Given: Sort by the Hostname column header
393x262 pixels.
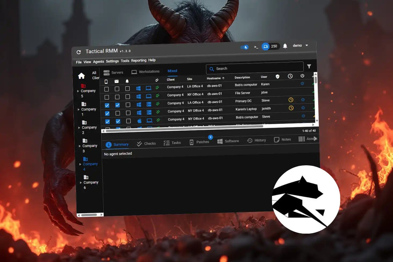Looking at the screenshot, I should 214,78.
